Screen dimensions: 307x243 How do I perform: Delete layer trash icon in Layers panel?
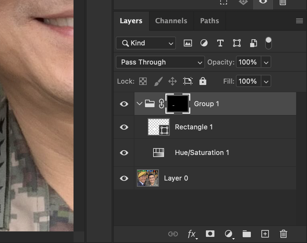[283, 234]
